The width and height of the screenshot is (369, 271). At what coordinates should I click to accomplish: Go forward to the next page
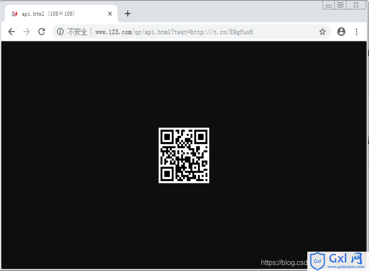pyautogui.click(x=26, y=32)
